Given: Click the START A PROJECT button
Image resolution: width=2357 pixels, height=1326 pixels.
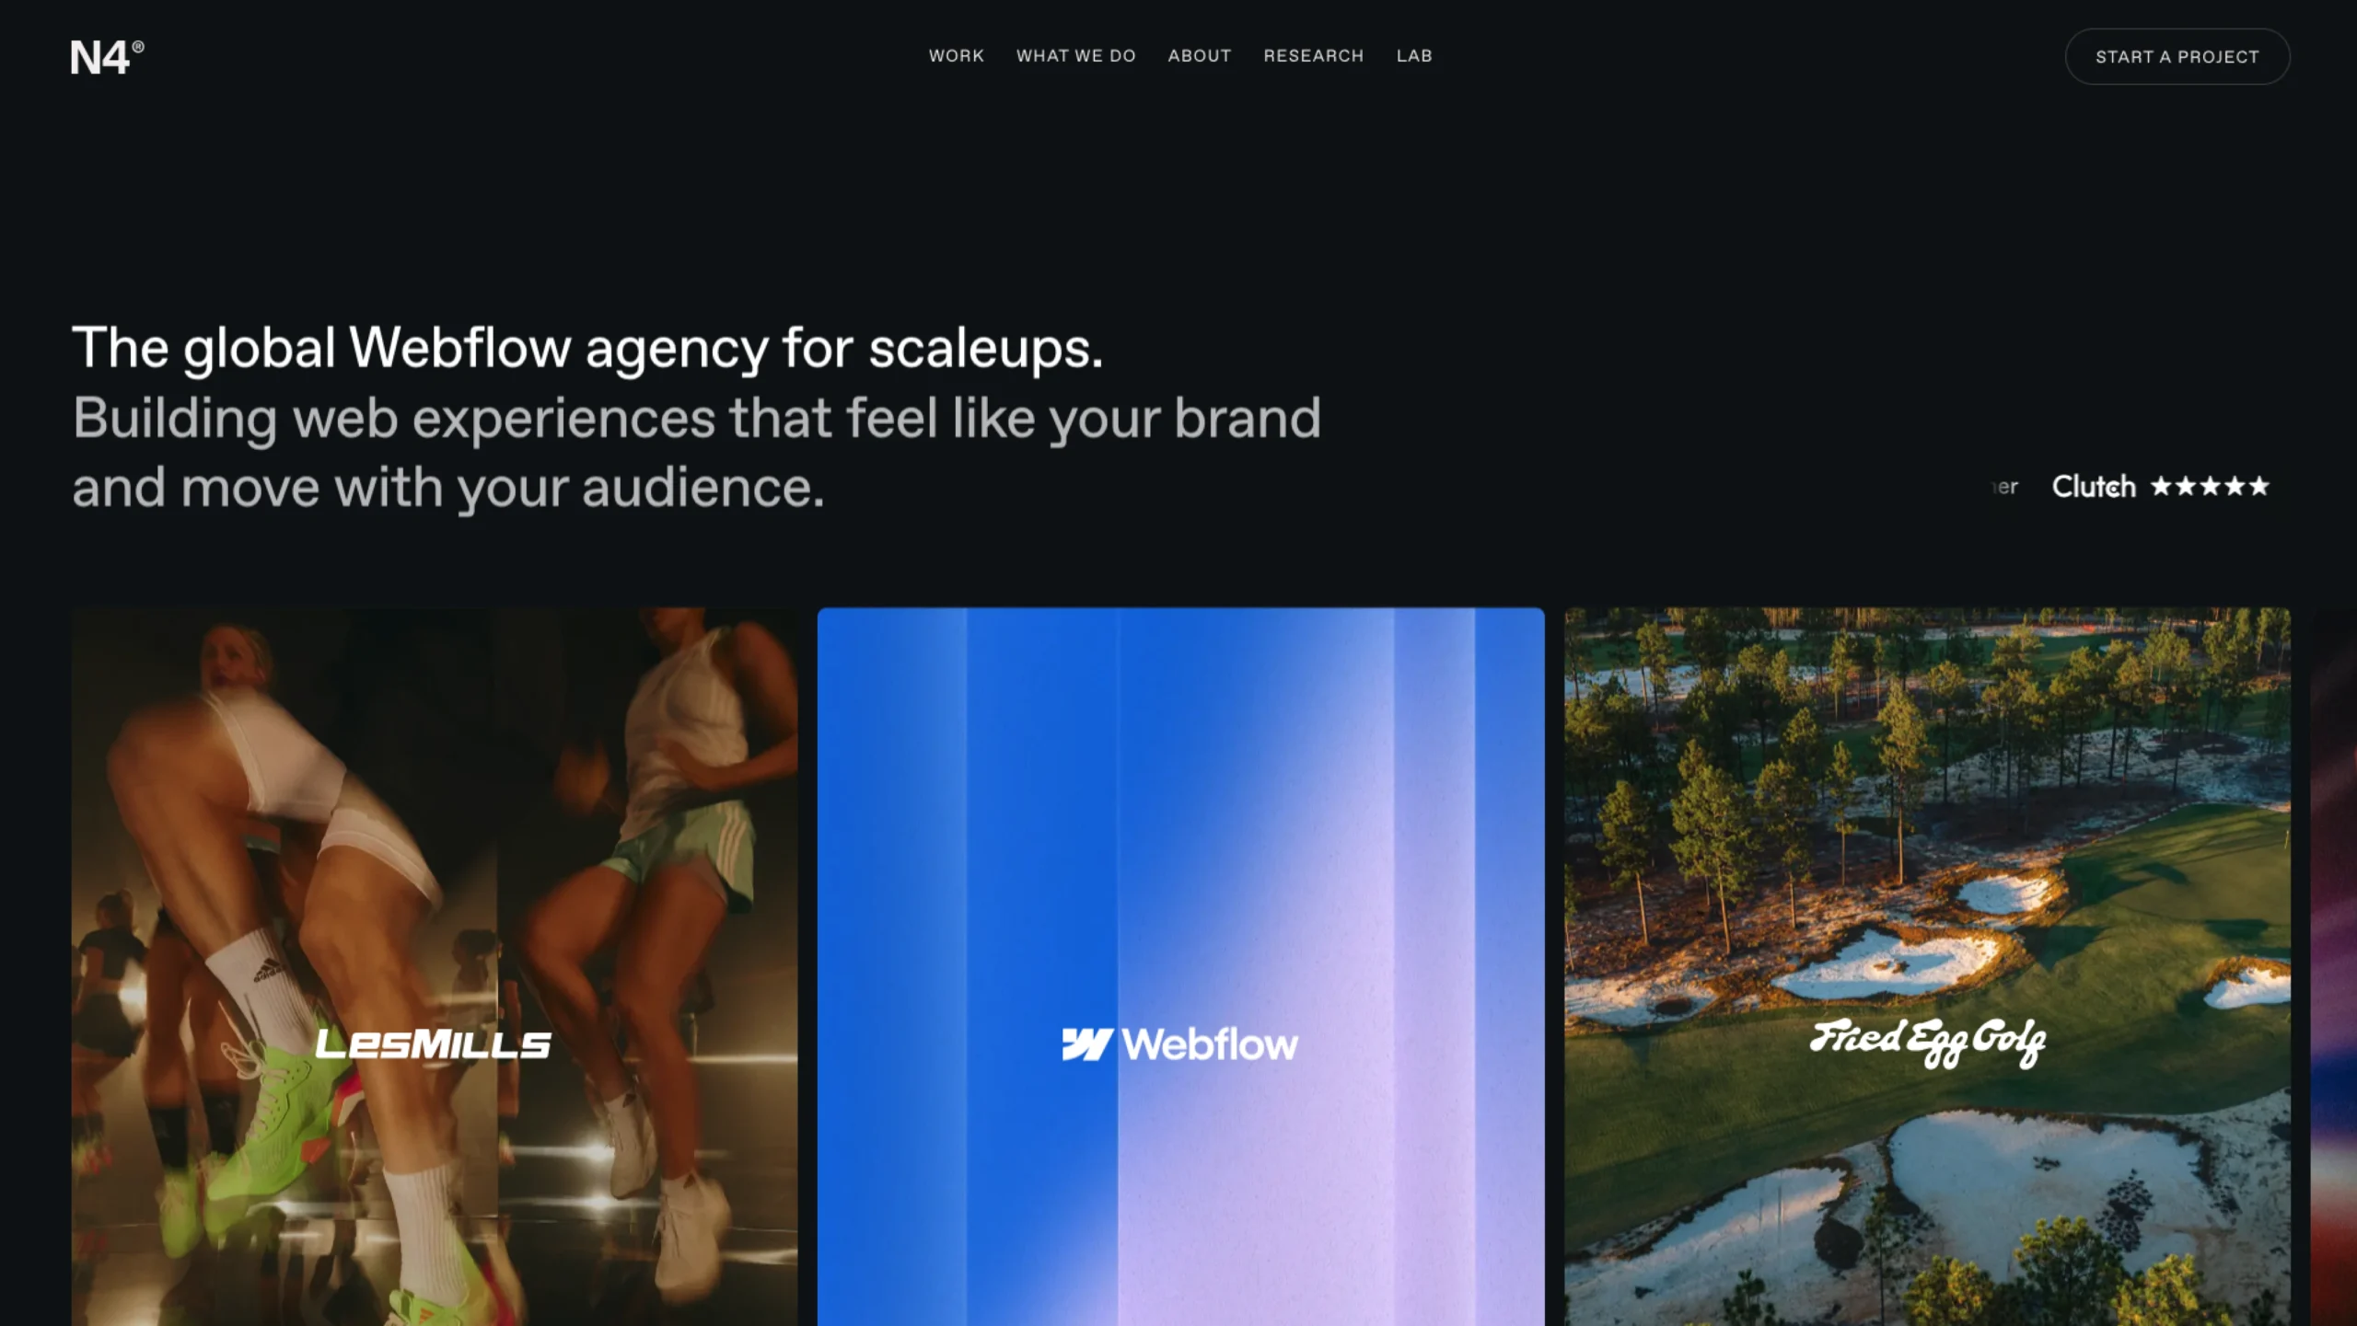Looking at the screenshot, I should [x=2177, y=57].
